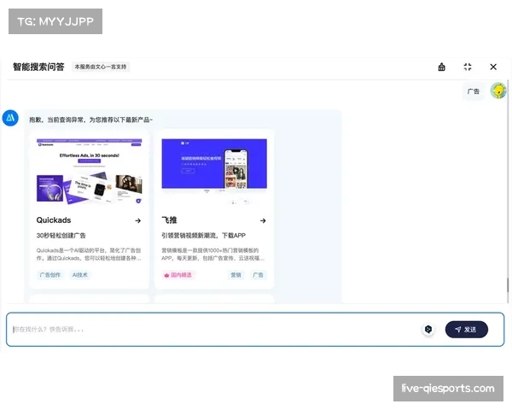Open the Quickads card arrow
This screenshot has height=410, width=512.
(x=137, y=220)
